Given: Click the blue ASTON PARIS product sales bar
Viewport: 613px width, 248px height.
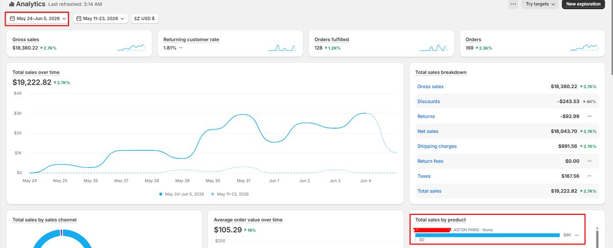Looking at the screenshot, I should coord(488,235).
